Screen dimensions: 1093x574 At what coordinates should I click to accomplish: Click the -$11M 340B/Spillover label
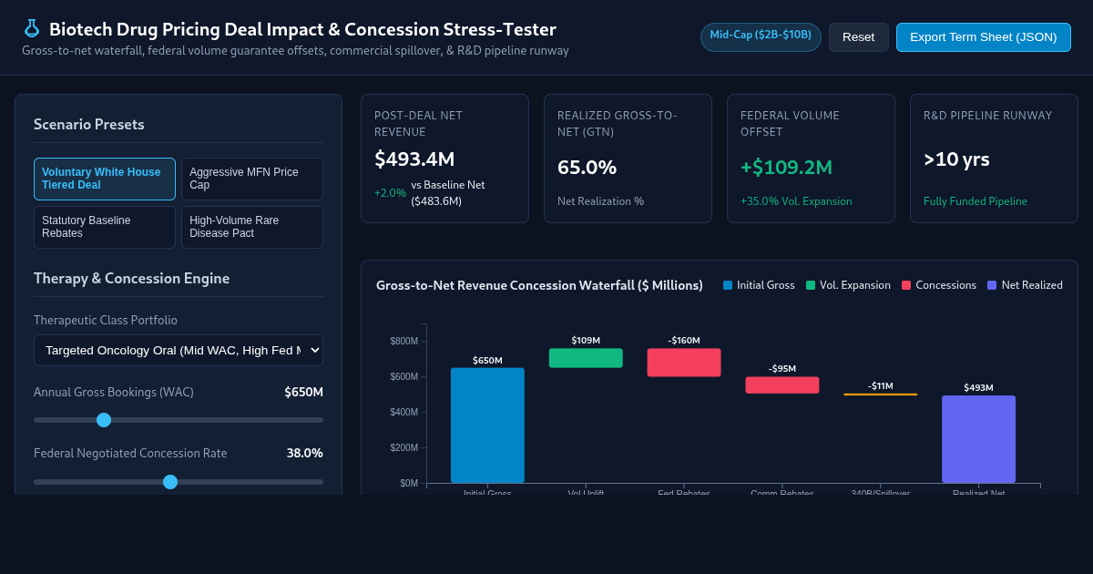pos(881,386)
